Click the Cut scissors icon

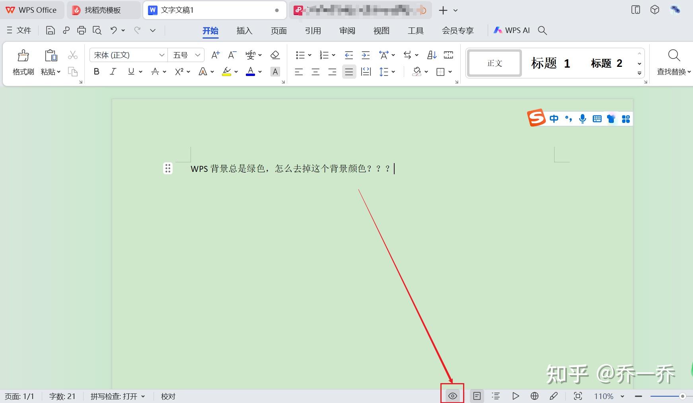pos(73,55)
